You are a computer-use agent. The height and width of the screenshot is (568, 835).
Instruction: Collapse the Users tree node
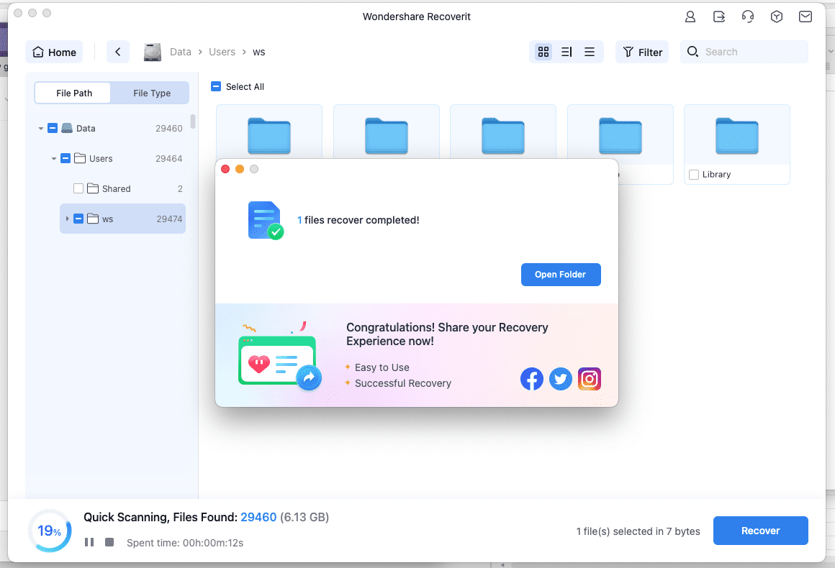54,159
